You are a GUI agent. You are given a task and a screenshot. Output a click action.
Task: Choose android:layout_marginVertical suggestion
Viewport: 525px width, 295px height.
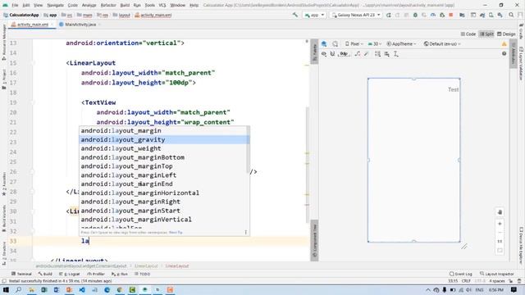[x=164, y=220]
